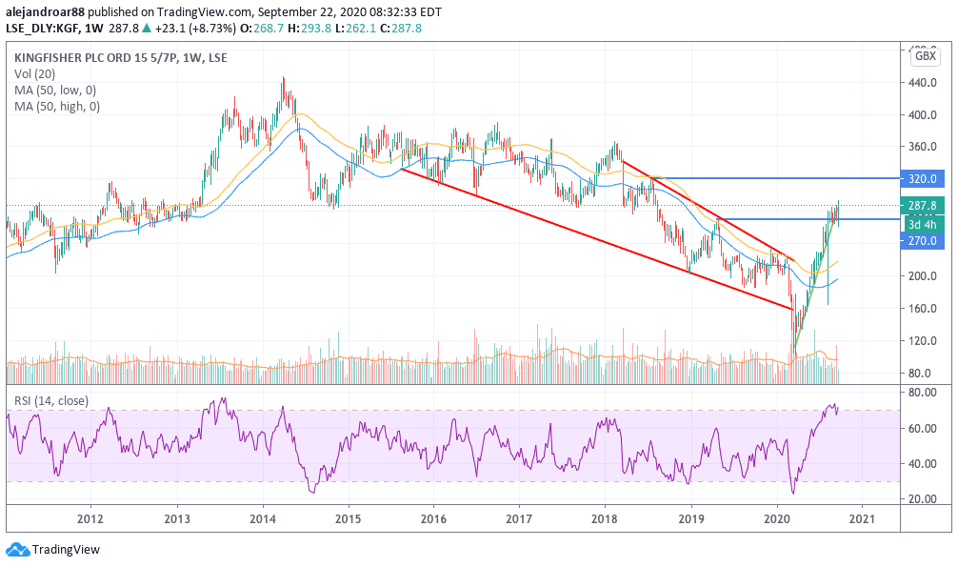Select the MA (50, low, 0) indicator legend
The width and height of the screenshot is (958, 567).
pyautogui.click(x=55, y=90)
